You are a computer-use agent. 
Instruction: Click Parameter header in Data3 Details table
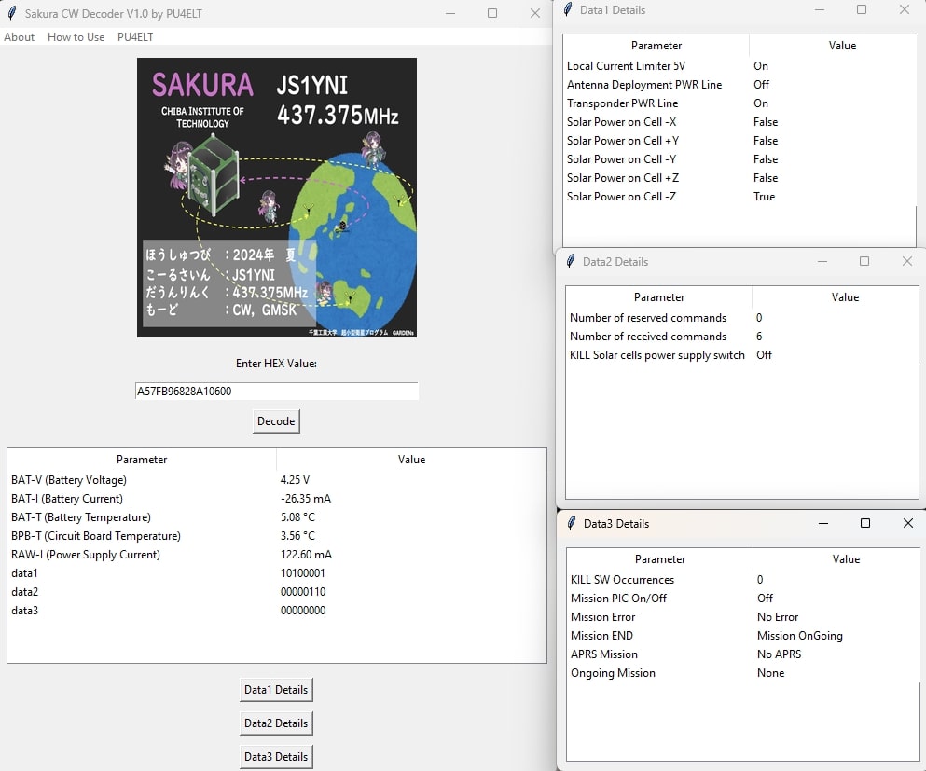660,559
